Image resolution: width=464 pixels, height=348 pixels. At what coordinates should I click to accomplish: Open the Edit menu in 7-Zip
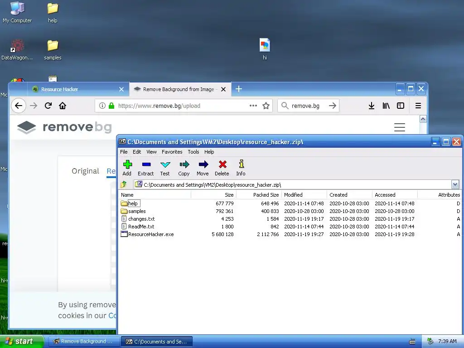(x=137, y=152)
